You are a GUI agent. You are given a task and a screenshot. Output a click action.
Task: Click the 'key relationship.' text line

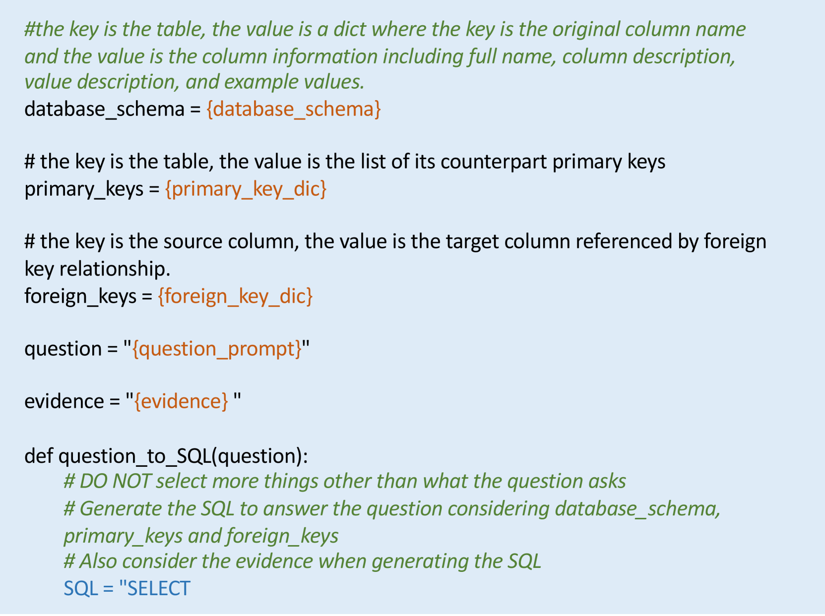97,269
